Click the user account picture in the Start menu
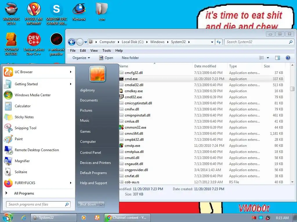This screenshot has width=297, height=222. [97, 74]
